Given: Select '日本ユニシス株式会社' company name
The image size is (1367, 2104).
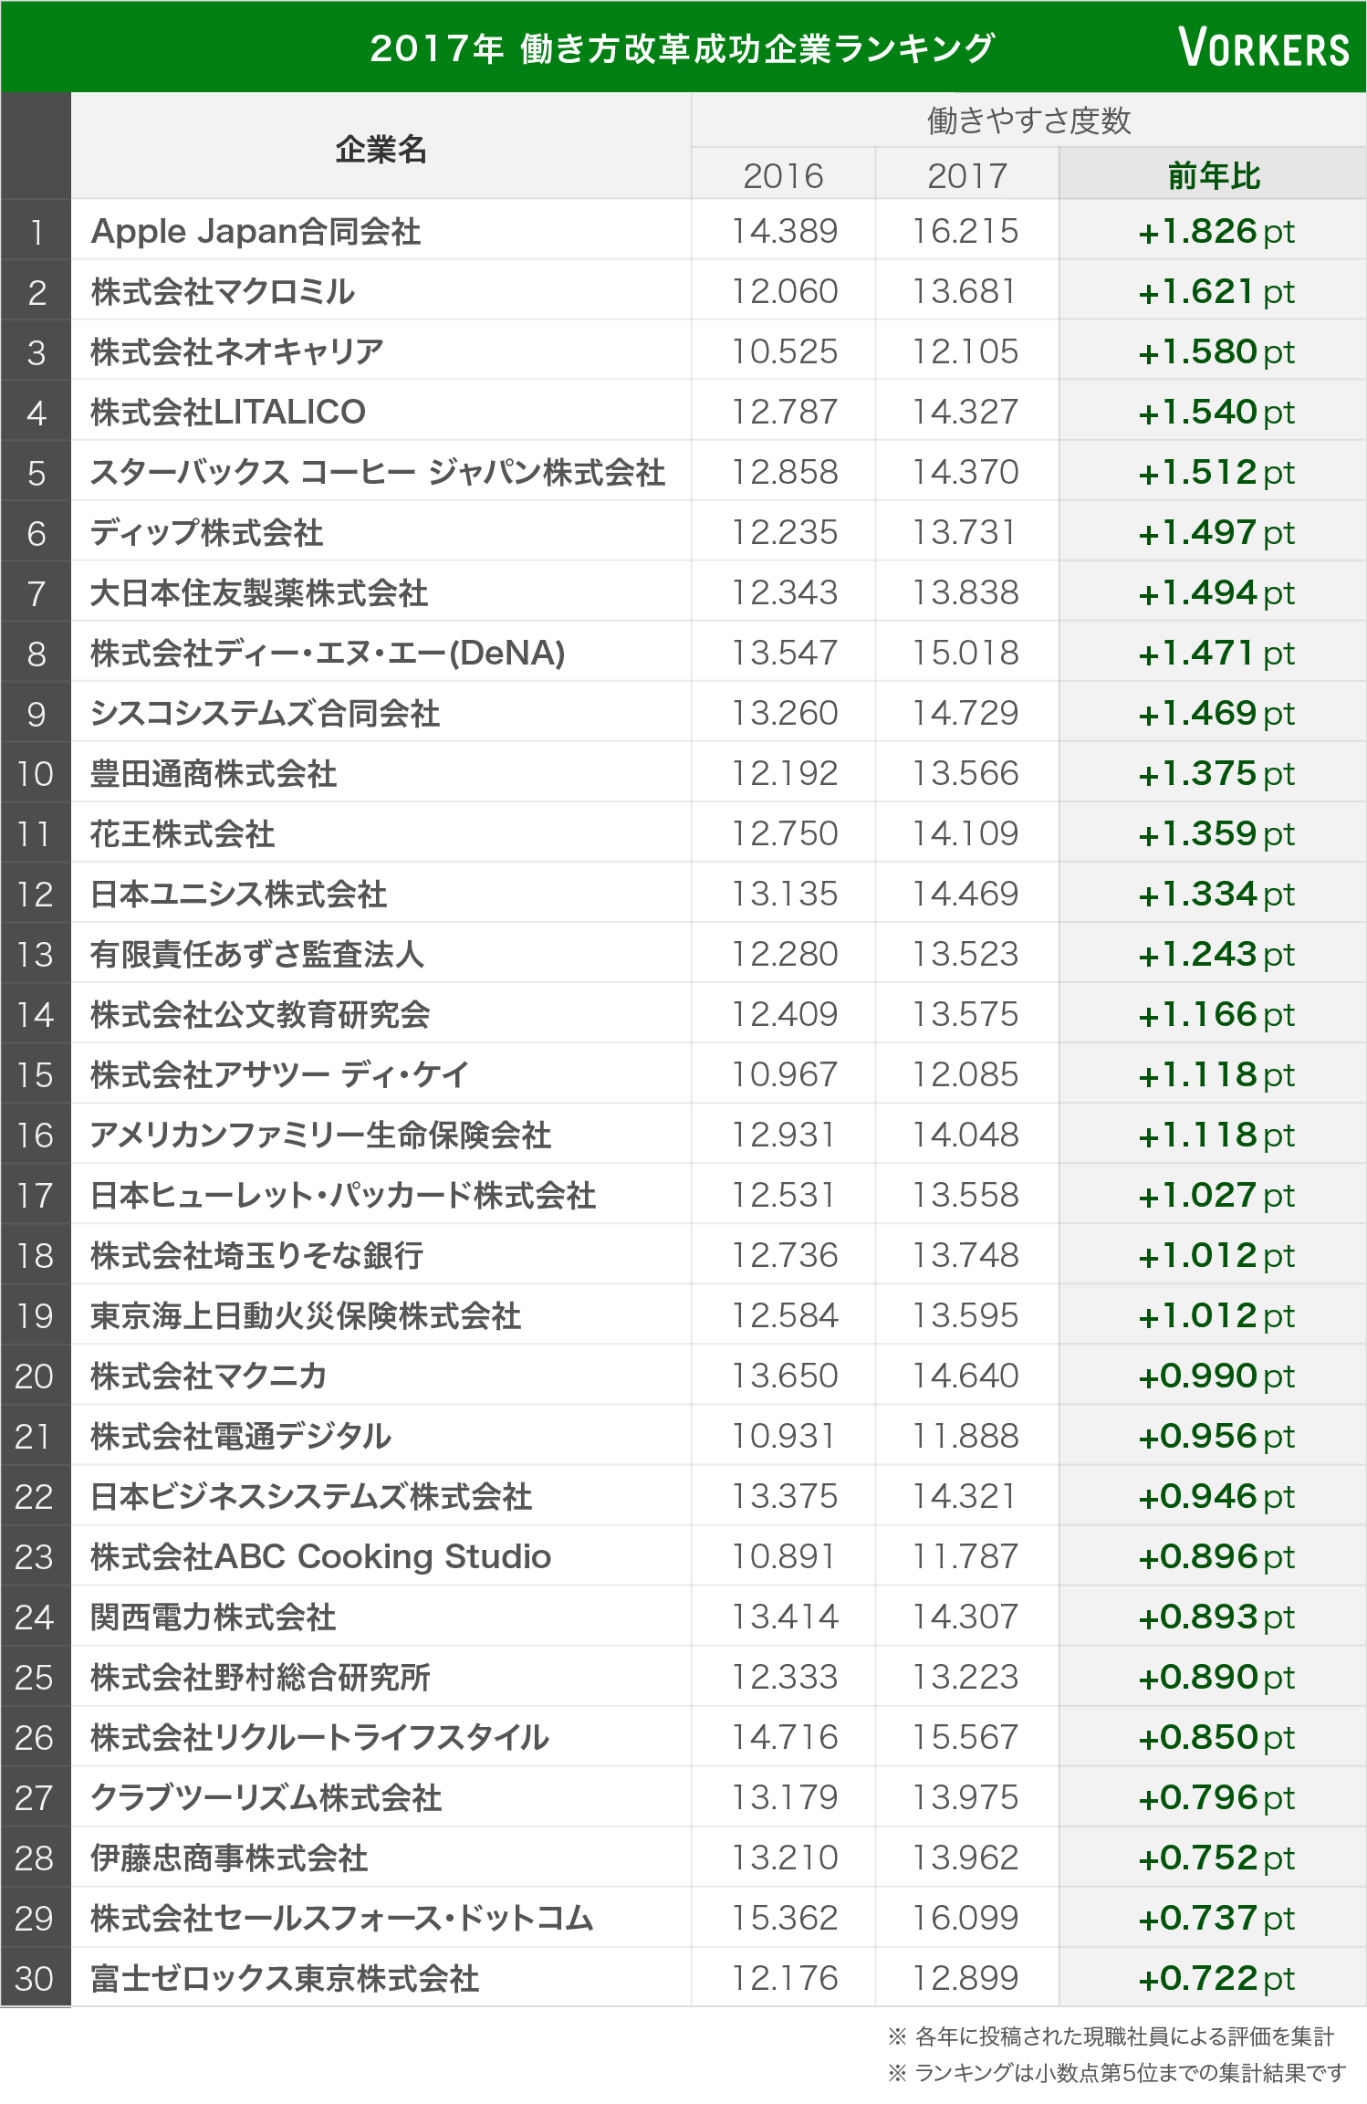Looking at the screenshot, I should click(239, 895).
